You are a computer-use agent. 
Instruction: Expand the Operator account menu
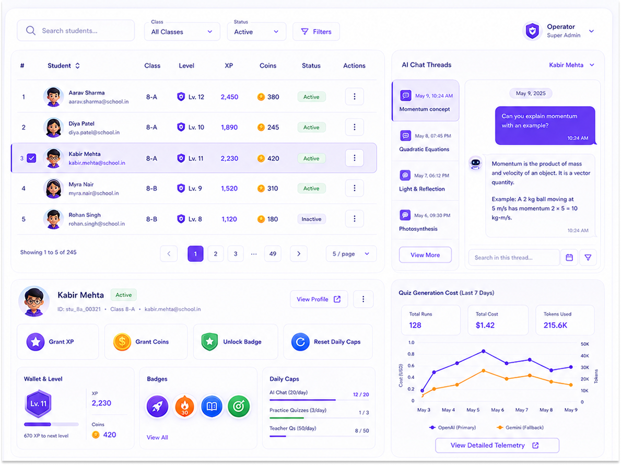pos(591,31)
